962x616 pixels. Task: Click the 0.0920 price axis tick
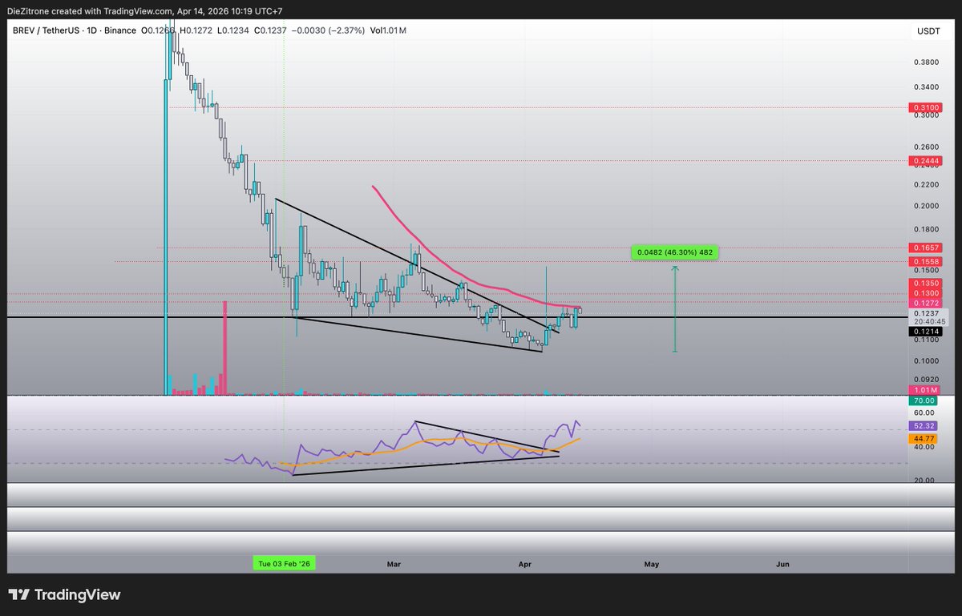pyautogui.click(x=926, y=378)
